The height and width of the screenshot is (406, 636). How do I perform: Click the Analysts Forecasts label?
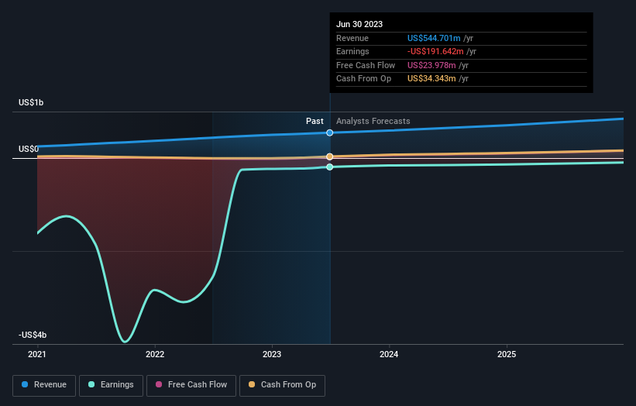click(x=373, y=122)
